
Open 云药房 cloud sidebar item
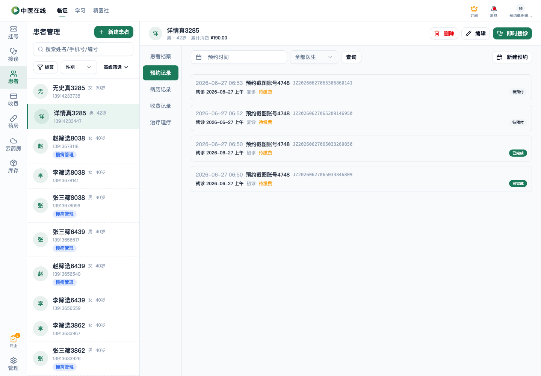pos(14,144)
